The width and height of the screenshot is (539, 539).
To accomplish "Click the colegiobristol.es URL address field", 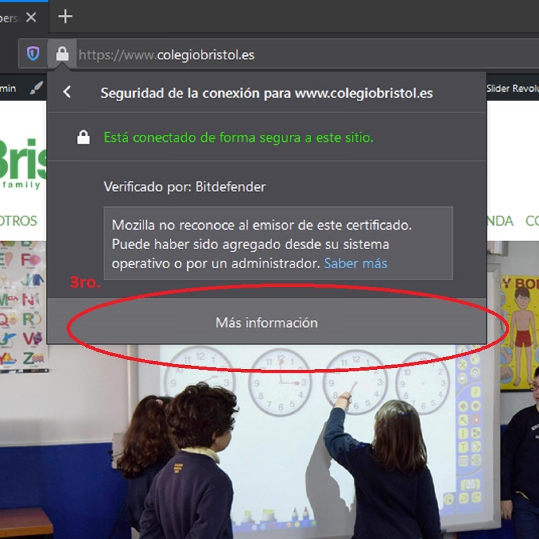I will pyautogui.click(x=269, y=55).
